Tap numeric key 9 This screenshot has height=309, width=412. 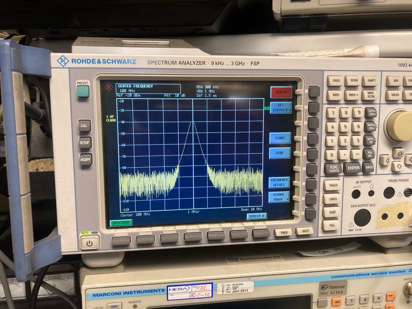(x=358, y=113)
